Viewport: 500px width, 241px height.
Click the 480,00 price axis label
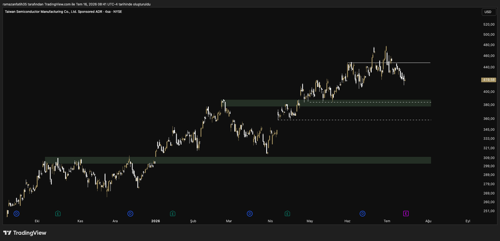point(488,45)
